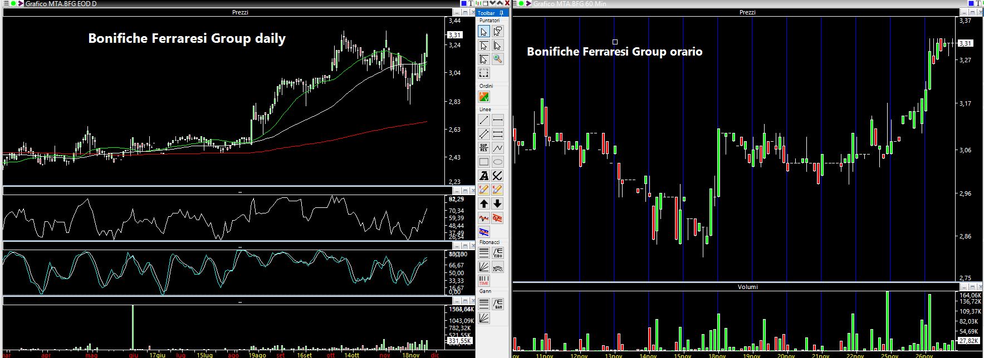Viewport: 984px width, 358px height.
Task: Click the blue square icon on daily chart title bar
Action: click(463, 3)
